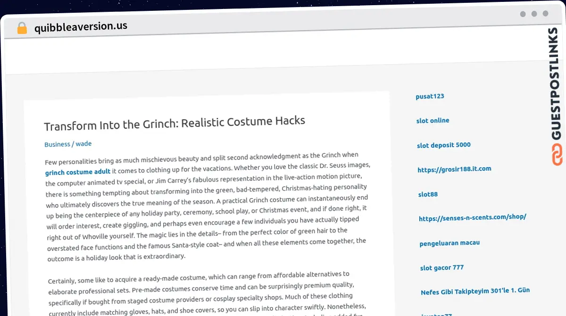Click the 'slot online' sidebar link
566x316 pixels.
433,121
